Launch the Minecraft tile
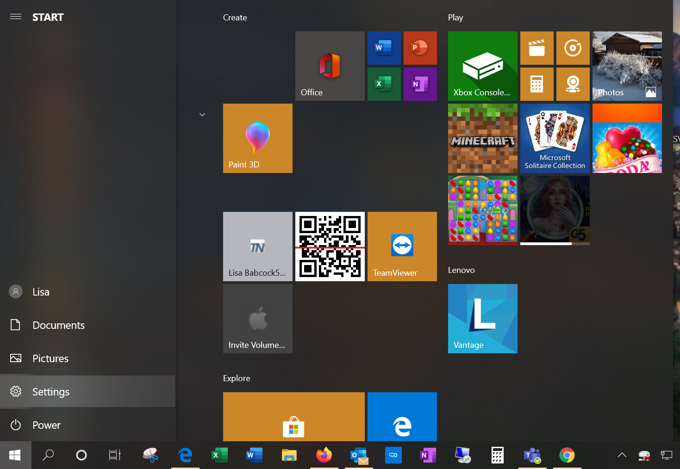 482,138
